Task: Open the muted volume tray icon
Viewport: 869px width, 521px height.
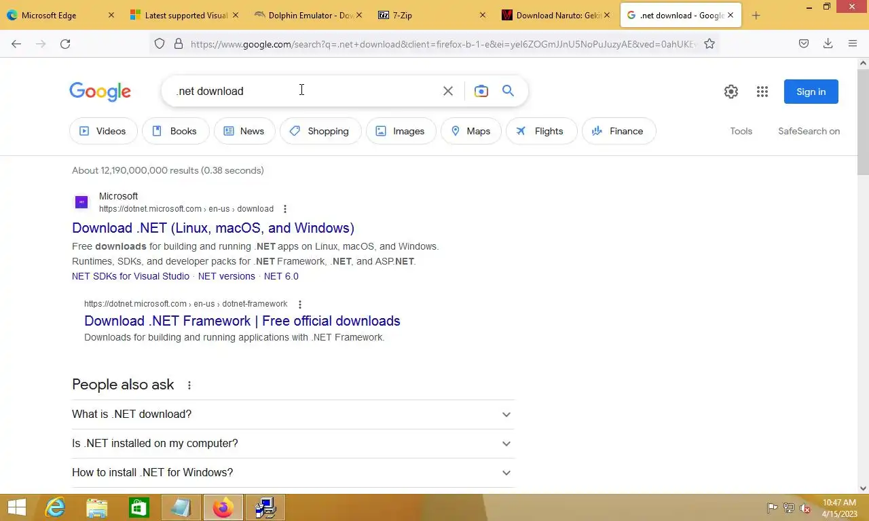Action: point(806,508)
